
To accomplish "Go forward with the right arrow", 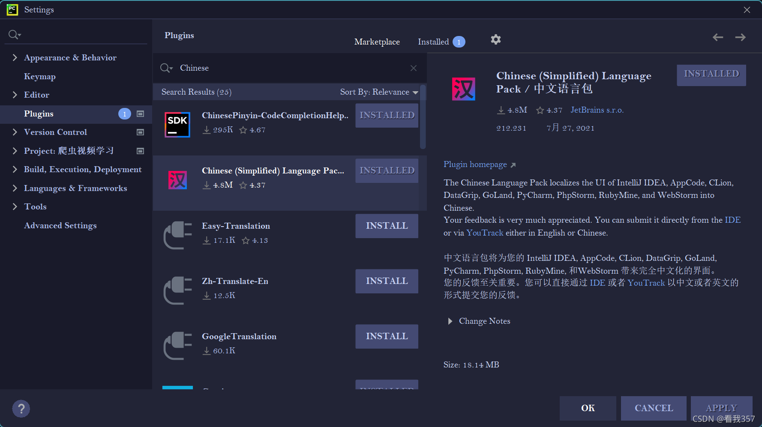I will [x=740, y=38].
